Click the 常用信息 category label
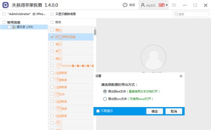This screenshot has width=211, height=130. [x=14, y=22]
